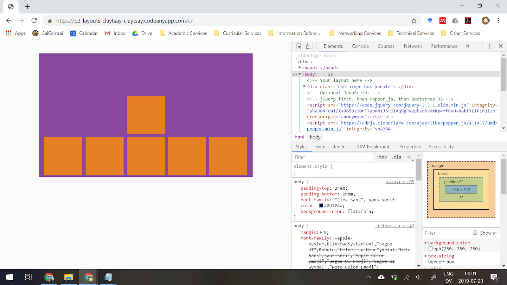Open the Properties pane
Viewport: 507px width, 285px height.
pyautogui.click(x=410, y=147)
